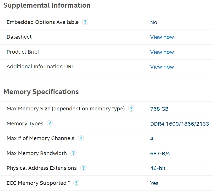This screenshot has width=213, height=194.
Task: Click the Product Brief row label
Action: [x=23, y=52]
